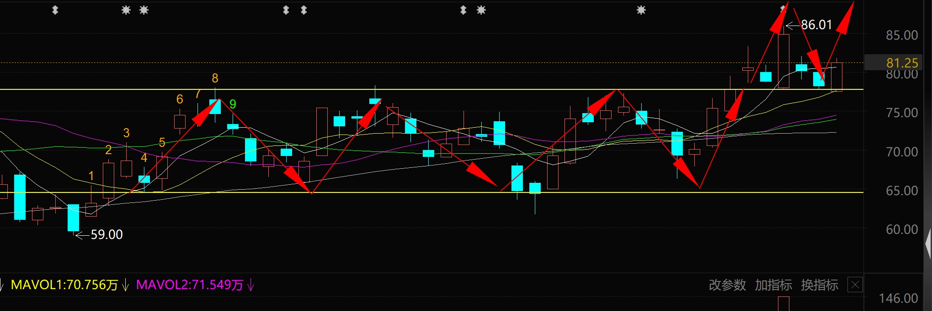This screenshot has width=932, height=311.
Task: Click the 146.00 volume axis label
Action: [898, 298]
